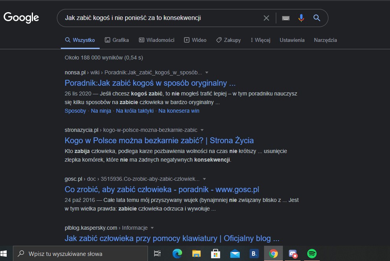Start voice search with the microphone icon
The image size is (390, 261).
click(x=301, y=18)
